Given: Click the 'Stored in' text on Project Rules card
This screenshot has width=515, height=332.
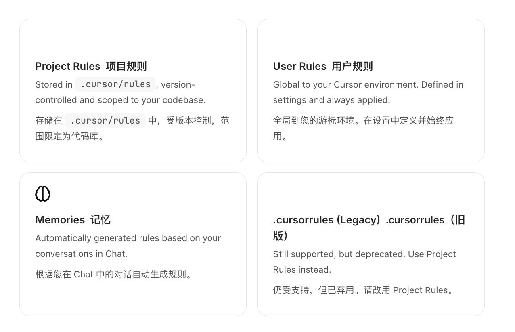Looking at the screenshot, I should (54, 84).
